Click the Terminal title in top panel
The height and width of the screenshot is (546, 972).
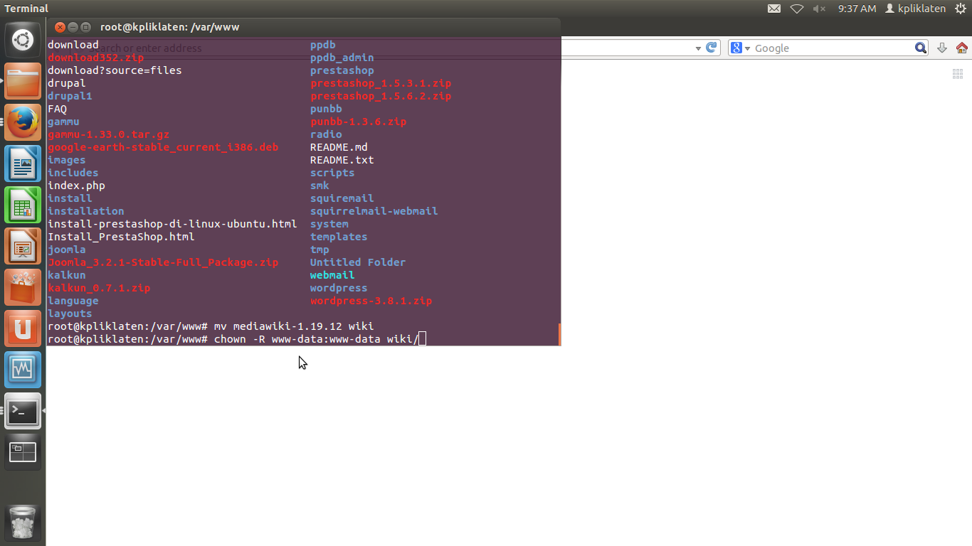point(26,9)
